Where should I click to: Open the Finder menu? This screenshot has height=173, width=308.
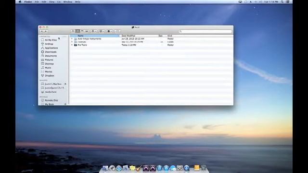[x=28, y=2]
